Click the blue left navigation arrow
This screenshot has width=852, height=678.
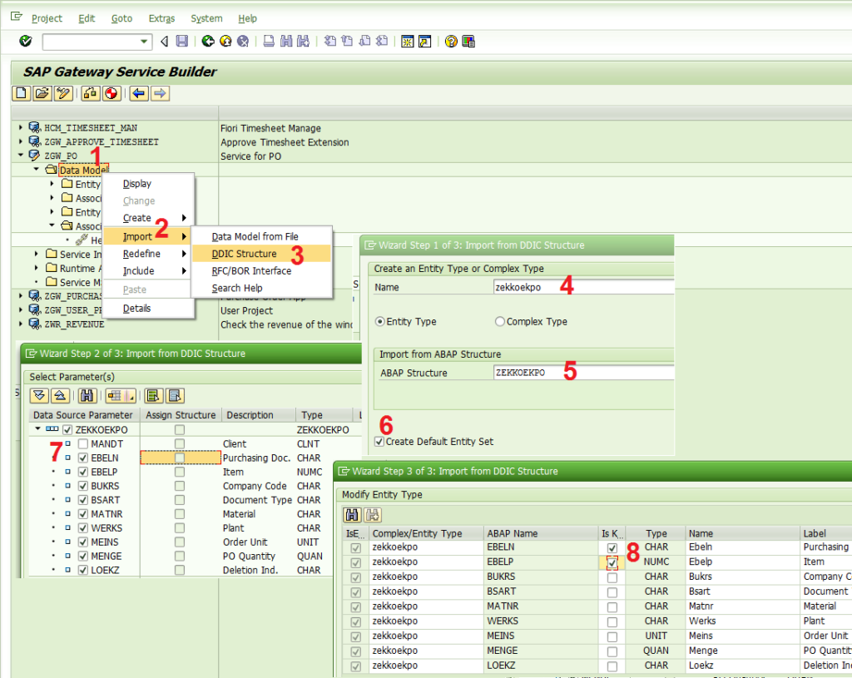pos(139,93)
